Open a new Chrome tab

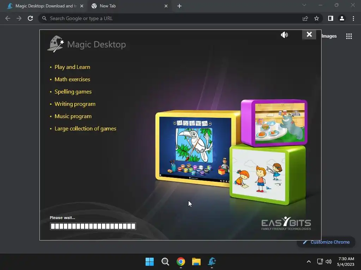click(179, 6)
